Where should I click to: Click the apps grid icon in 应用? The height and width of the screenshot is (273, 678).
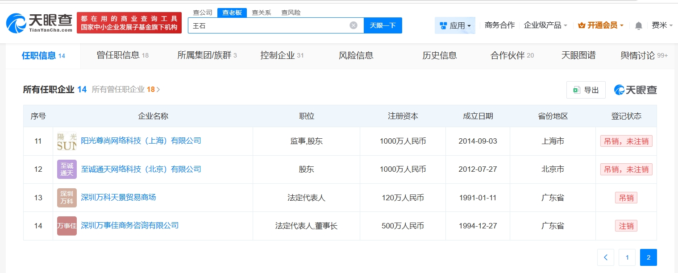[443, 25]
